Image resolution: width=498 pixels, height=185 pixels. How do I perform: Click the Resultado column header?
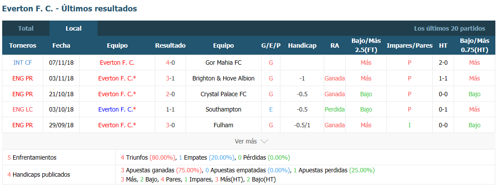point(170,45)
